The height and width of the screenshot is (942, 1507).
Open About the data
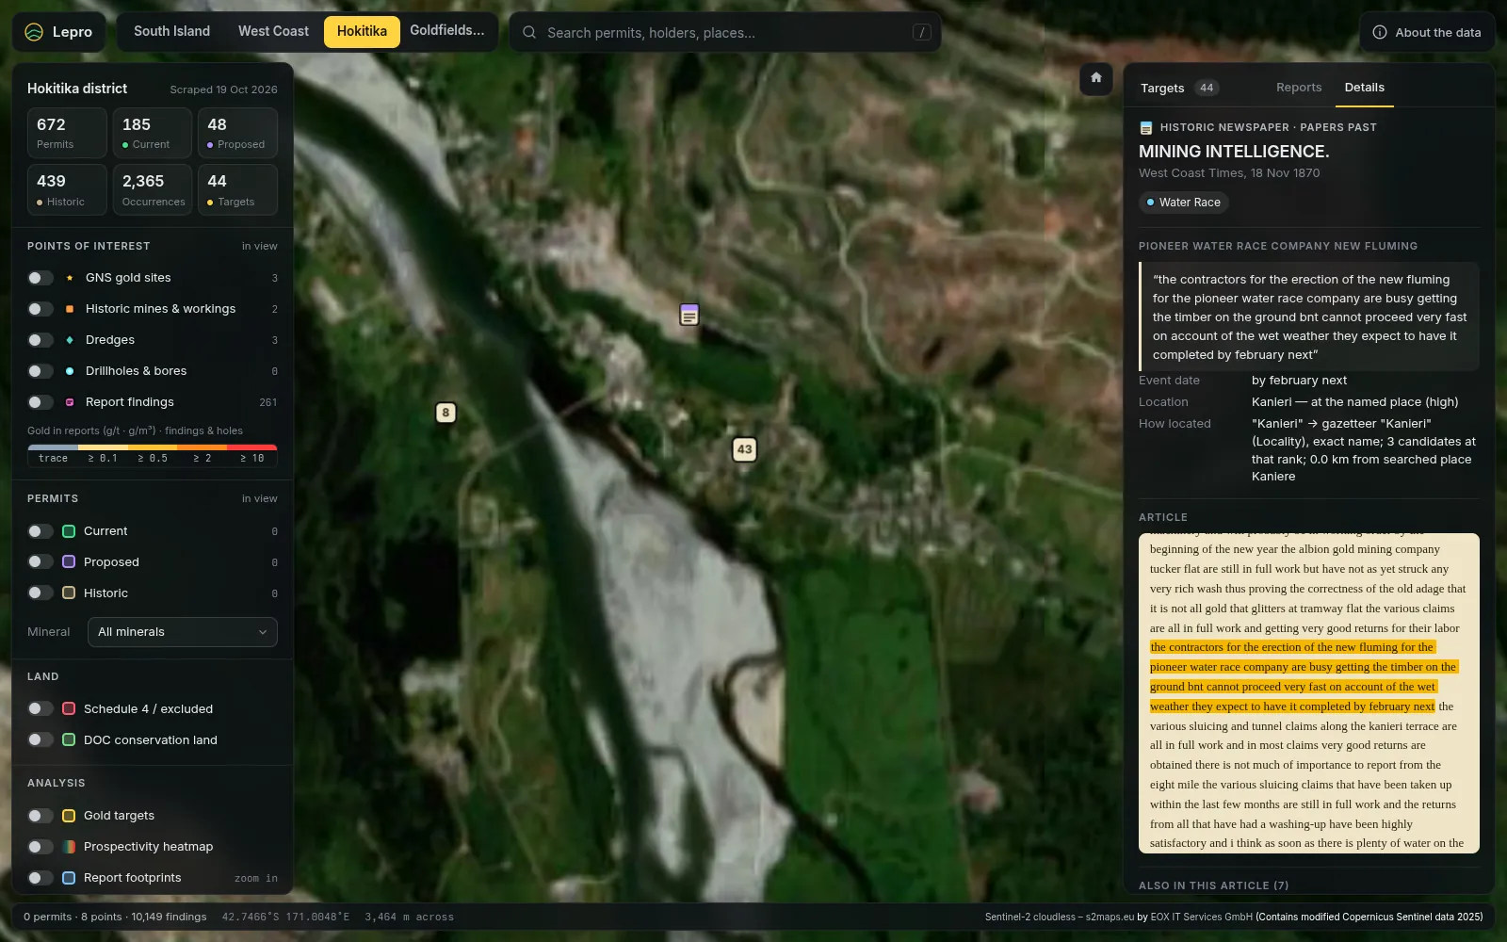pos(1427,32)
